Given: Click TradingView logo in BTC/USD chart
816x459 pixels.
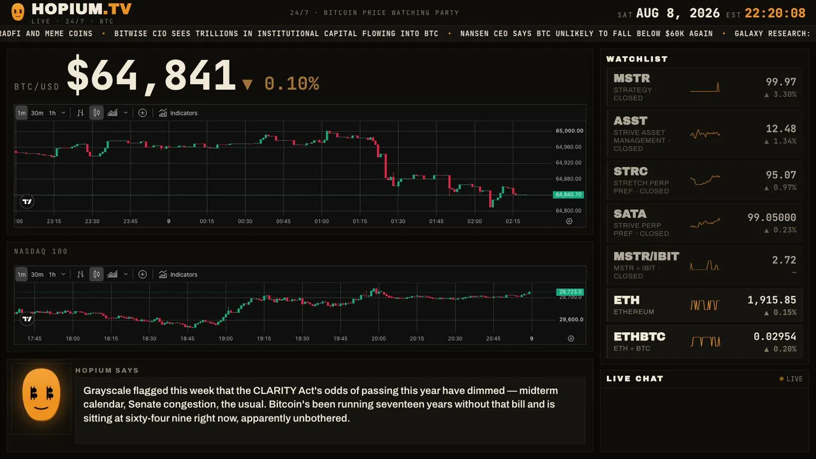Looking at the screenshot, I should click(27, 201).
